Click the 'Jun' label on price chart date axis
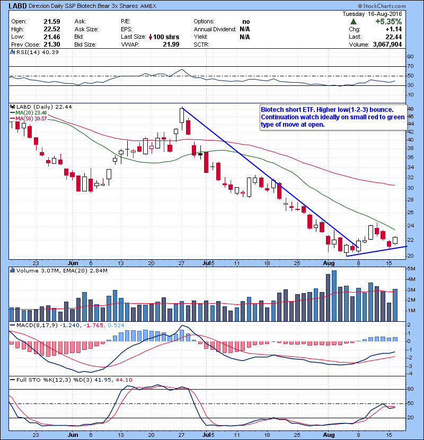The image size is (424, 440). [73, 263]
